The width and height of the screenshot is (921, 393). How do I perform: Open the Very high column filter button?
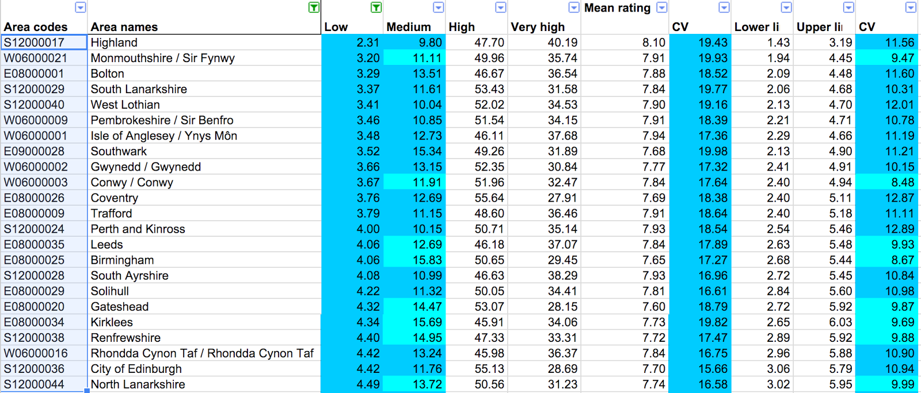pos(574,7)
